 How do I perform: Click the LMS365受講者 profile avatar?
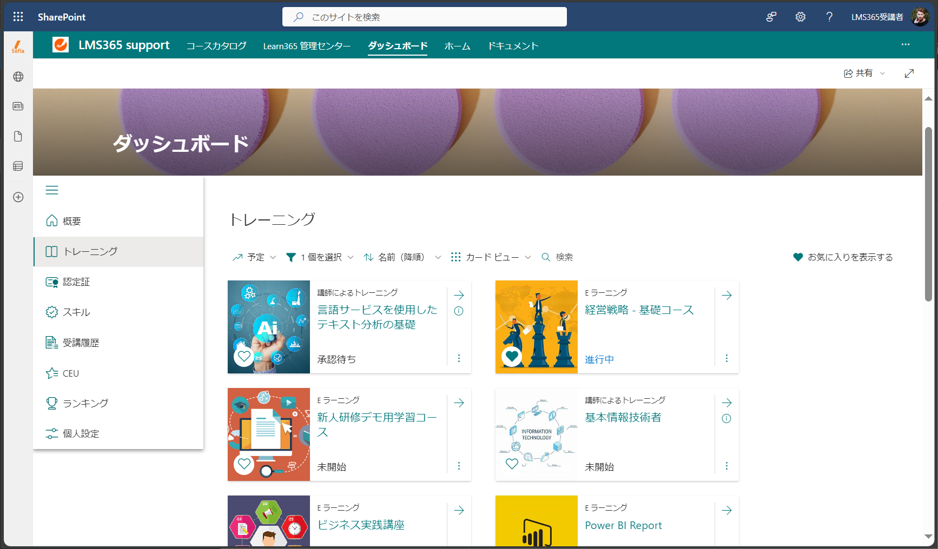[920, 17]
